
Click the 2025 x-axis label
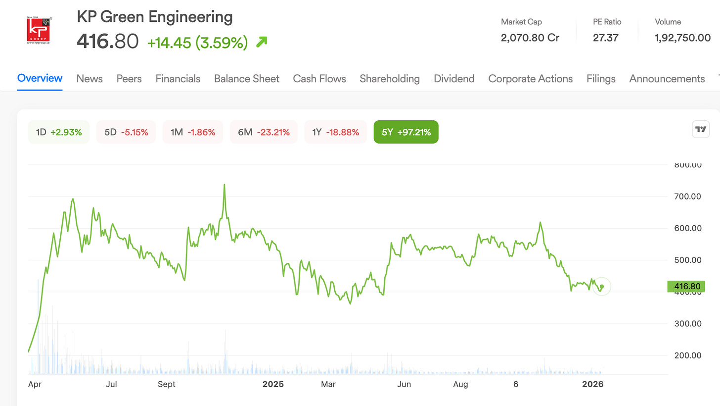(273, 384)
